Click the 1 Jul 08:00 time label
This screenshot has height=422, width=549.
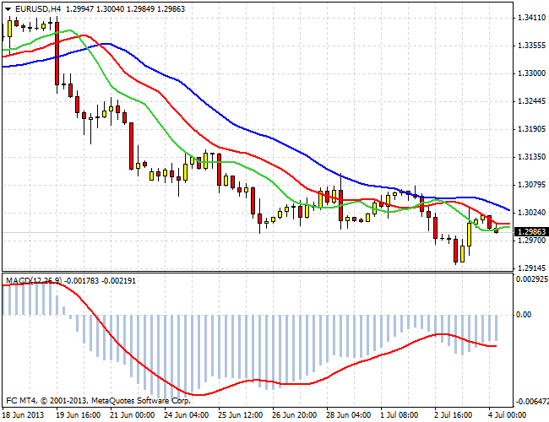click(x=400, y=415)
